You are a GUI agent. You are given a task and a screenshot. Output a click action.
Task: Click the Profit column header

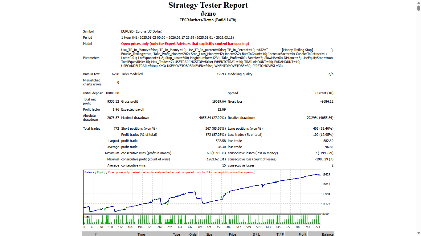[302, 234]
